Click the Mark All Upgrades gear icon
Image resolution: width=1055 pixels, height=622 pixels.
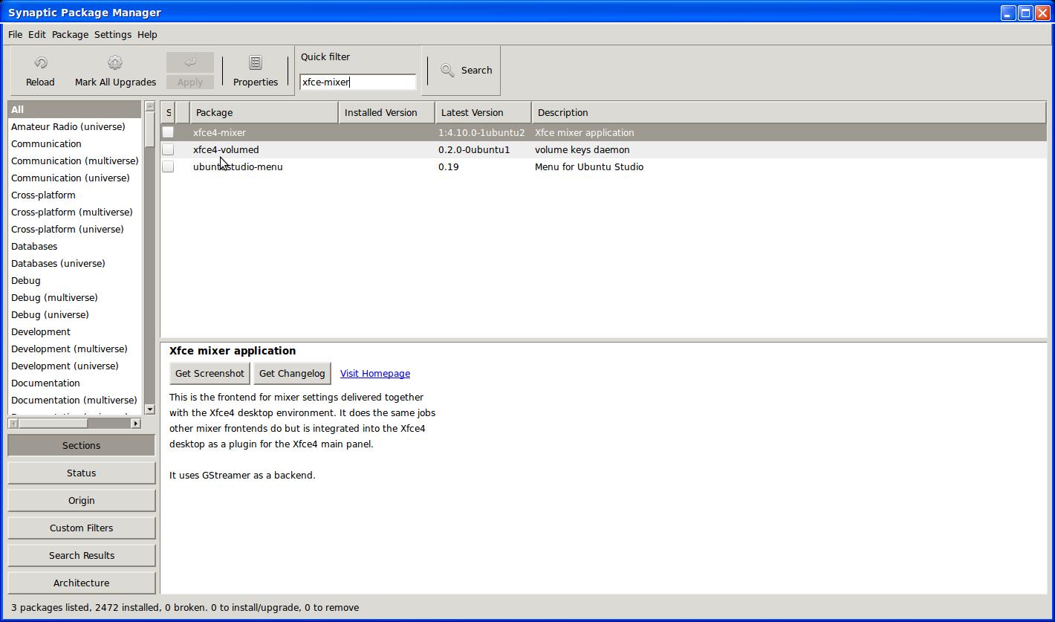115,63
